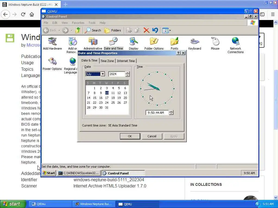Click the year field showing 2024
The width and height of the screenshot is (278, 208).
click(117, 74)
